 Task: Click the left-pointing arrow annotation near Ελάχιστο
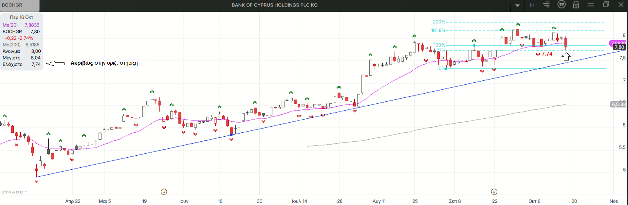(x=55, y=64)
